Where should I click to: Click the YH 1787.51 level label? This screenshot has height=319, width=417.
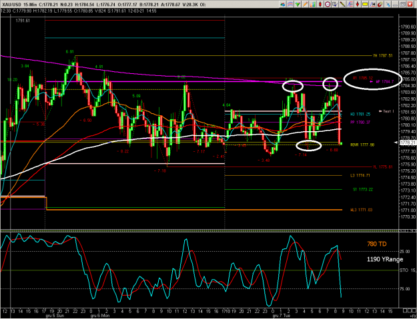[383, 56]
